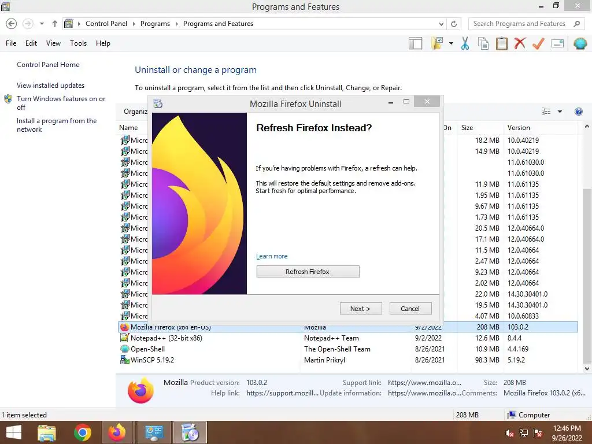The image size is (592, 444).
Task: Open Control Panel Home link
Action: pyautogui.click(x=48, y=65)
